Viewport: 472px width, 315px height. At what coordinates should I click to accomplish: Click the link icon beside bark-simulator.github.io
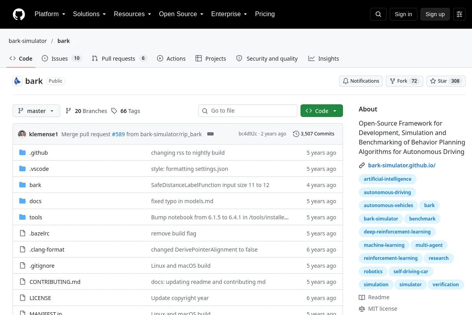pos(362,165)
